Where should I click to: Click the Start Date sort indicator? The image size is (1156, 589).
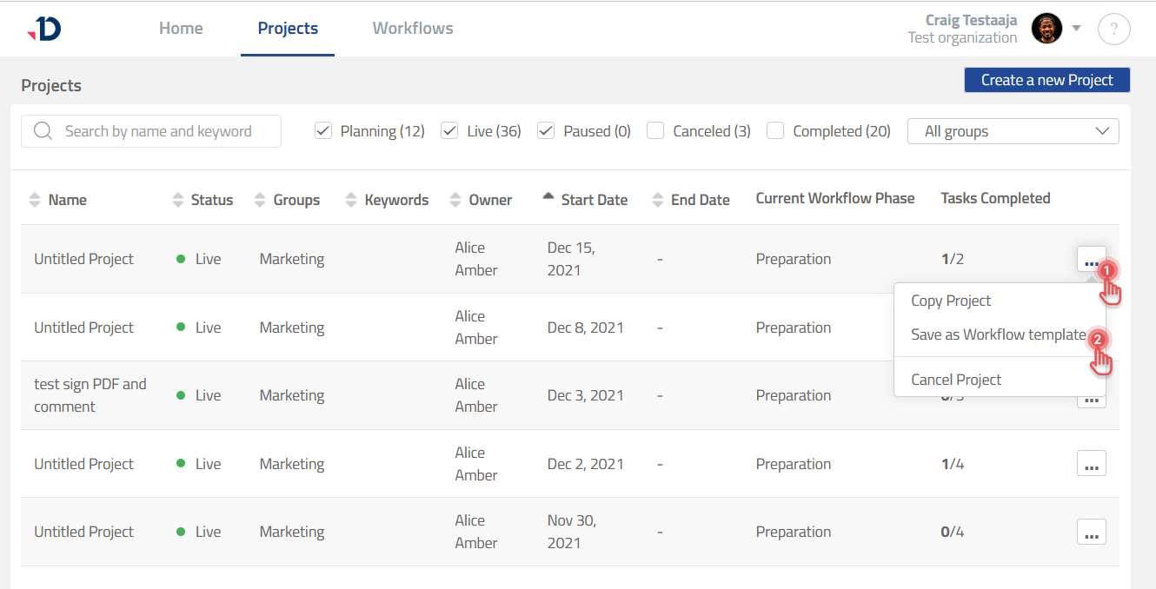(548, 195)
